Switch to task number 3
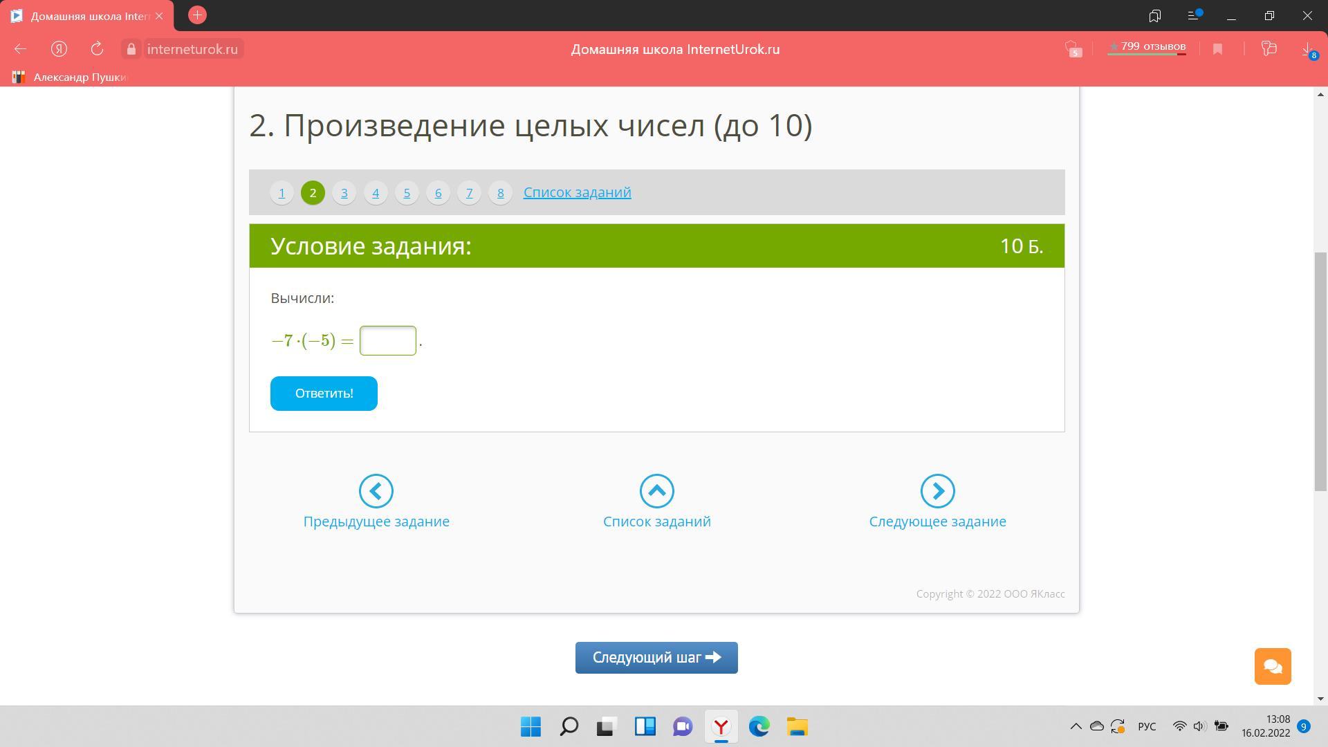Screen dimensions: 1328x747 tap(344, 193)
